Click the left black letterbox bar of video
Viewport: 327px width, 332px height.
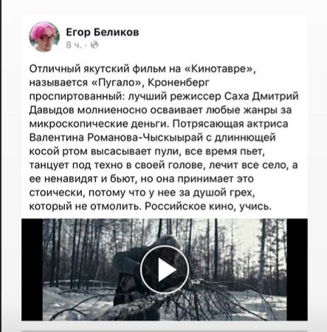[x=32, y=269]
